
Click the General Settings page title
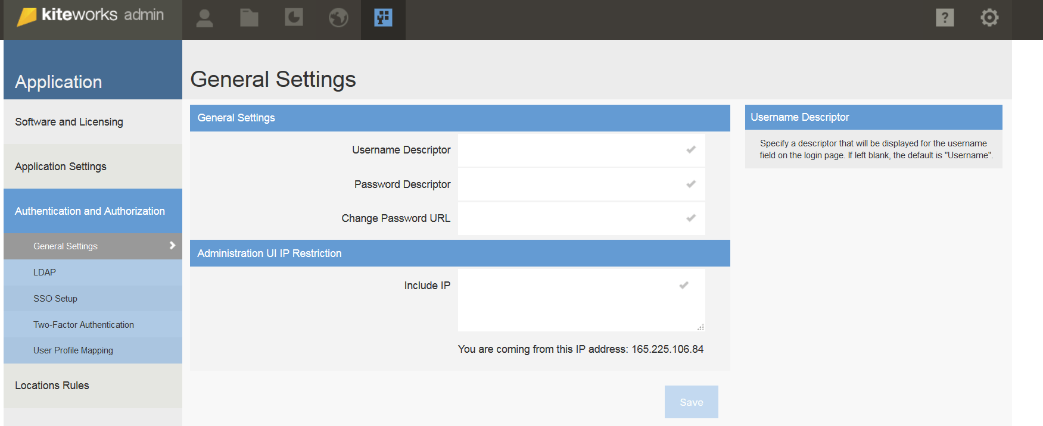click(x=273, y=79)
